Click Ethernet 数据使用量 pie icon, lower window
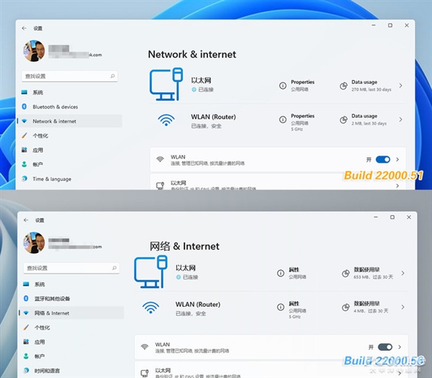This screenshot has height=378, width=432. click(346, 274)
